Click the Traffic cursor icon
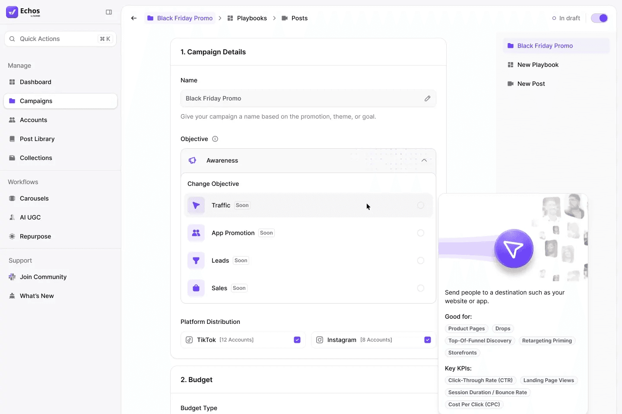 196,205
